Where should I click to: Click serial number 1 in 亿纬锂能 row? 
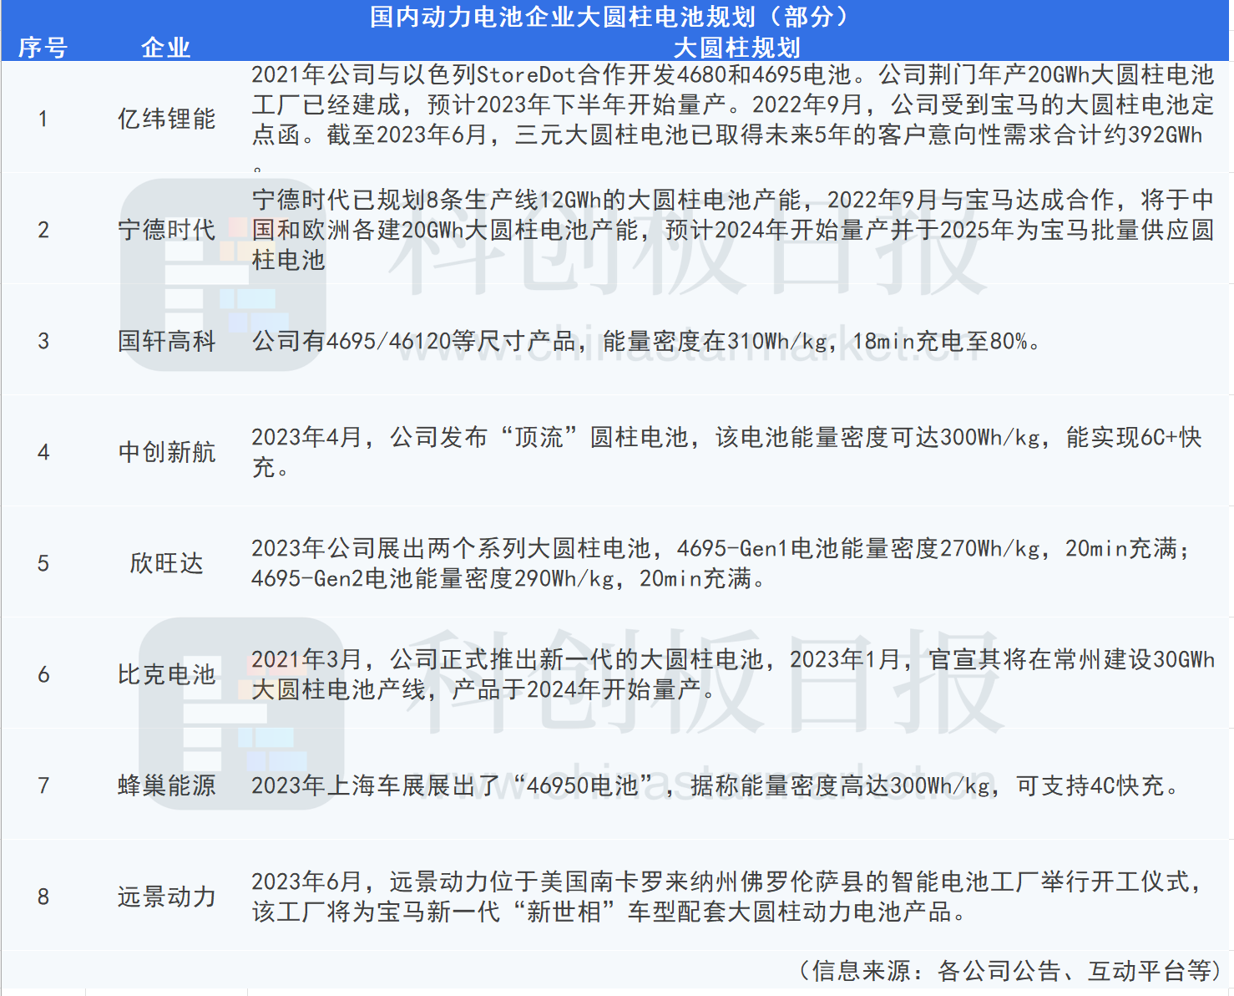[x=43, y=119]
